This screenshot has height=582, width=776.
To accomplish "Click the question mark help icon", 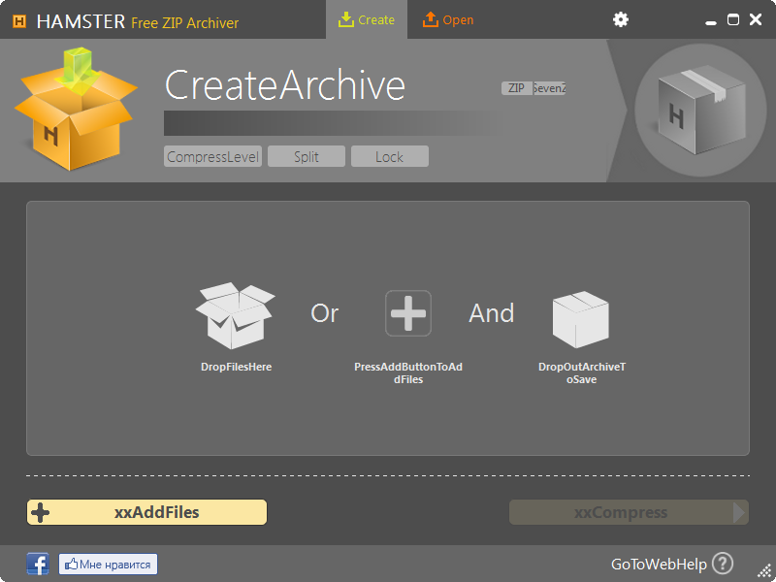I will 723,564.
